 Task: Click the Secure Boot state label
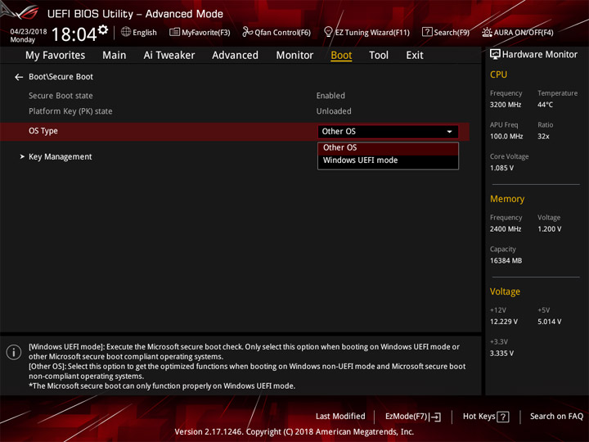pos(61,96)
